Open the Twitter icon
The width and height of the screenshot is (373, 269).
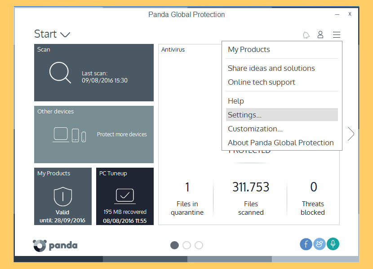click(x=320, y=244)
